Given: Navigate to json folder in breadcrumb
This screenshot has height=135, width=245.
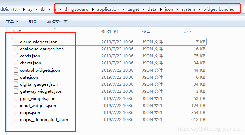Looking at the screenshot, I should point(169,9).
